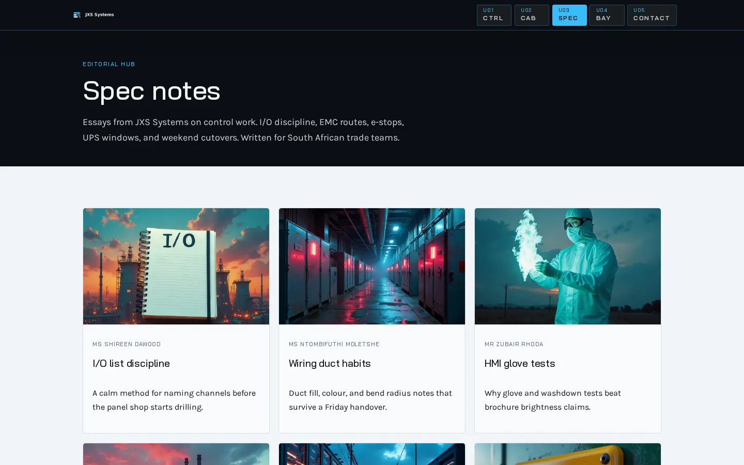The width and height of the screenshot is (744, 465).
Task: Click the JXS Systems logo icon
Action: pyautogui.click(x=77, y=15)
